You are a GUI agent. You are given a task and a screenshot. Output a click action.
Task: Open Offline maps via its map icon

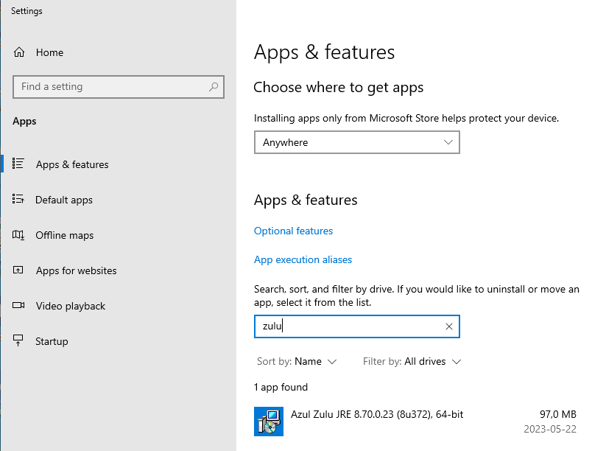point(19,235)
